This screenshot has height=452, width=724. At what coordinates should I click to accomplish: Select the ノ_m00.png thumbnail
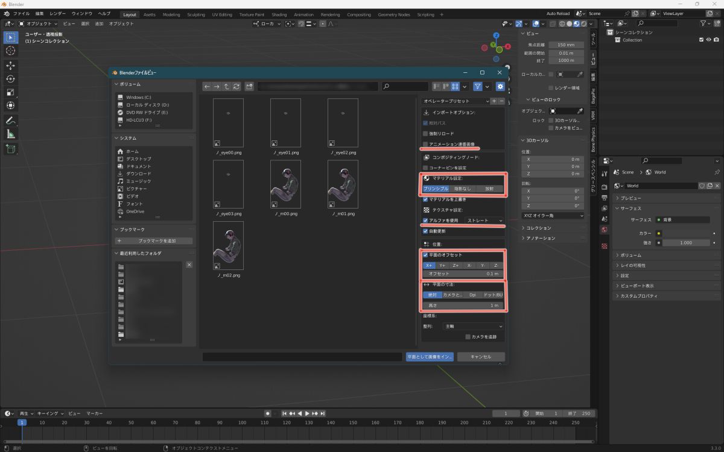[x=286, y=180]
